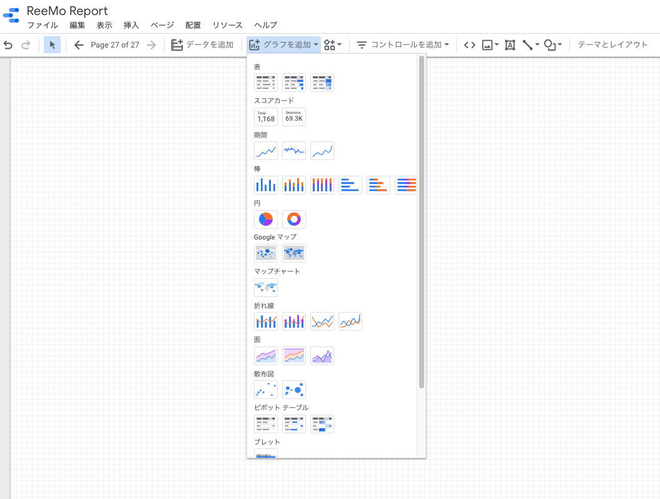The image size is (660, 499).
Task: Insert a pie chart
Action: pos(265,219)
